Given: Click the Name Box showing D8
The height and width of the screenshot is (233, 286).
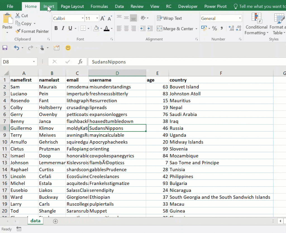Looking at the screenshot, I should tap(17, 62).
